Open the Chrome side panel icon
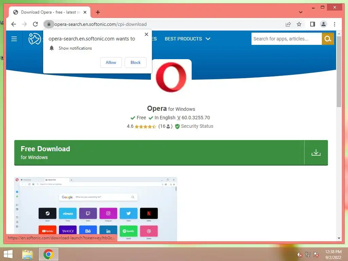 coord(313,24)
